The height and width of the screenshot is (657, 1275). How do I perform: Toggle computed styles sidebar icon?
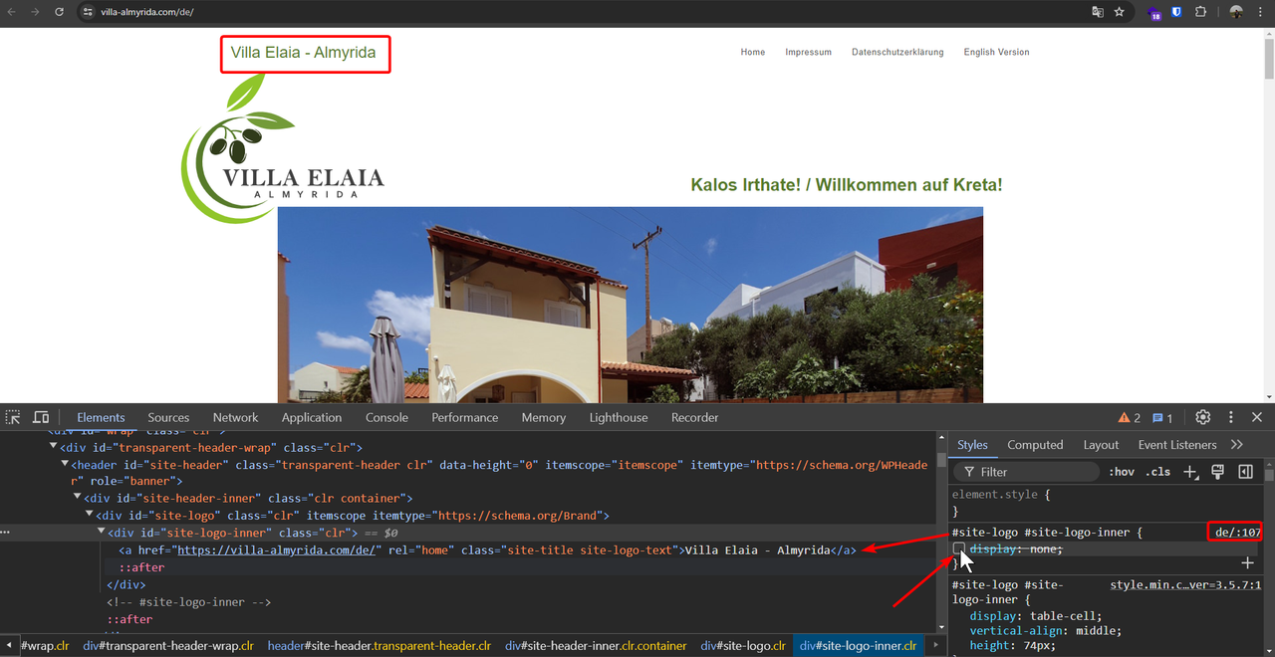point(1245,472)
